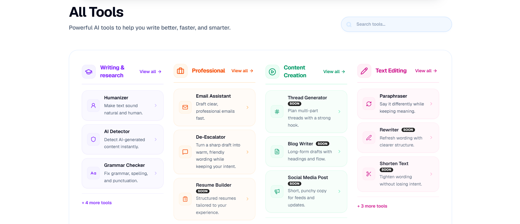520x224 pixels.
Task: Open the Writing & research category heading
Action: pyautogui.click(x=112, y=71)
